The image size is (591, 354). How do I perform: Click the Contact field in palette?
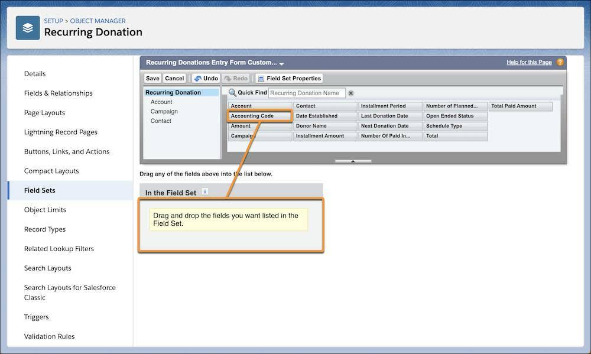325,106
